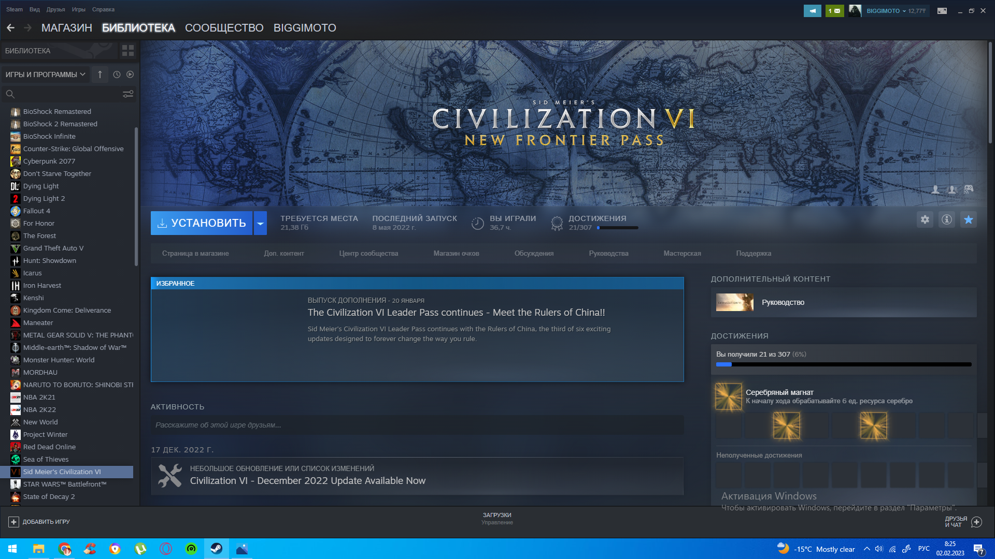The width and height of the screenshot is (995, 559).
Task: Select Cyberpunk 2077 in library list
Action: coord(67,161)
